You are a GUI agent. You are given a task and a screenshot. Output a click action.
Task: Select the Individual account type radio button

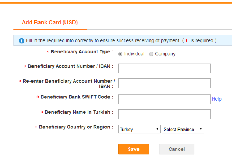point(121,54)
